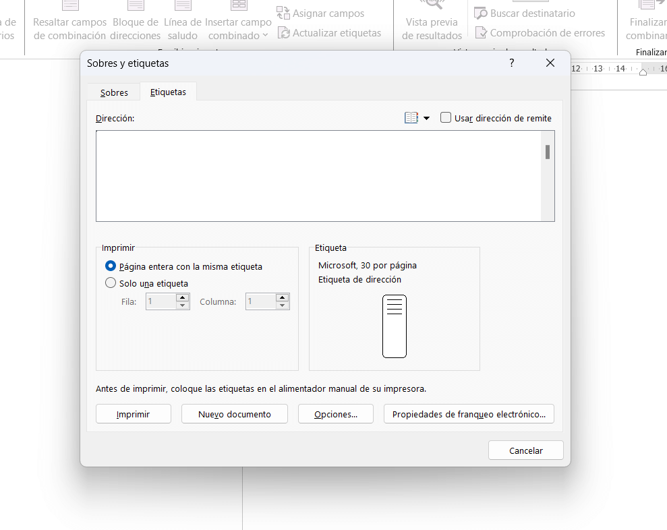This screenshot has height=530, width=667.
Task: Click the help question mark icon
Action: pyautogui.click(x=511, y=63)
